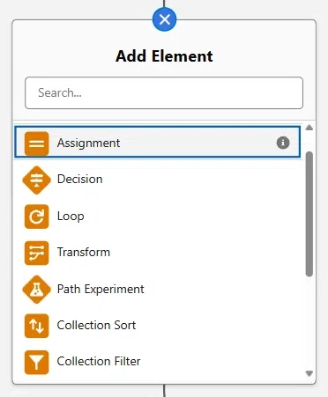Viewport: 328px width, 397px height.
Task: Select the Path Experiment label
Action: 101,289
